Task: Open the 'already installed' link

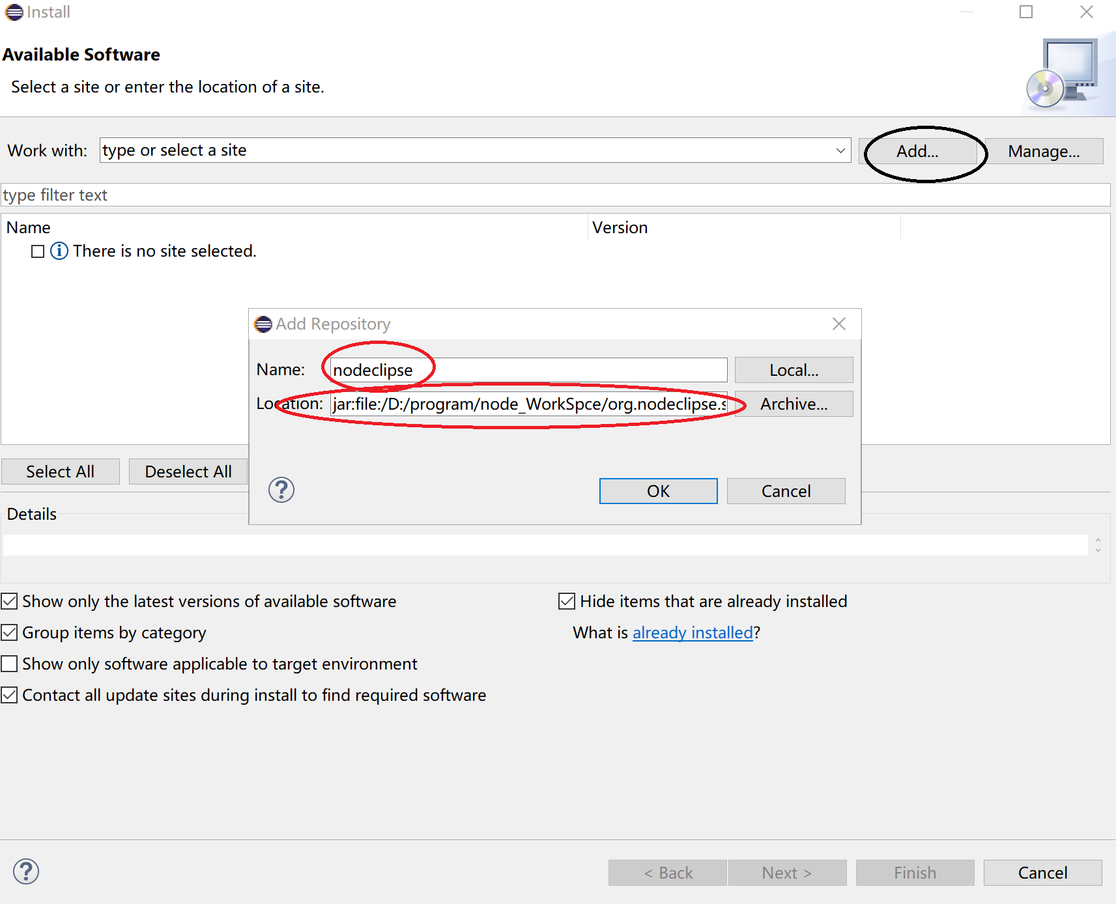Action: coord(693,632)
